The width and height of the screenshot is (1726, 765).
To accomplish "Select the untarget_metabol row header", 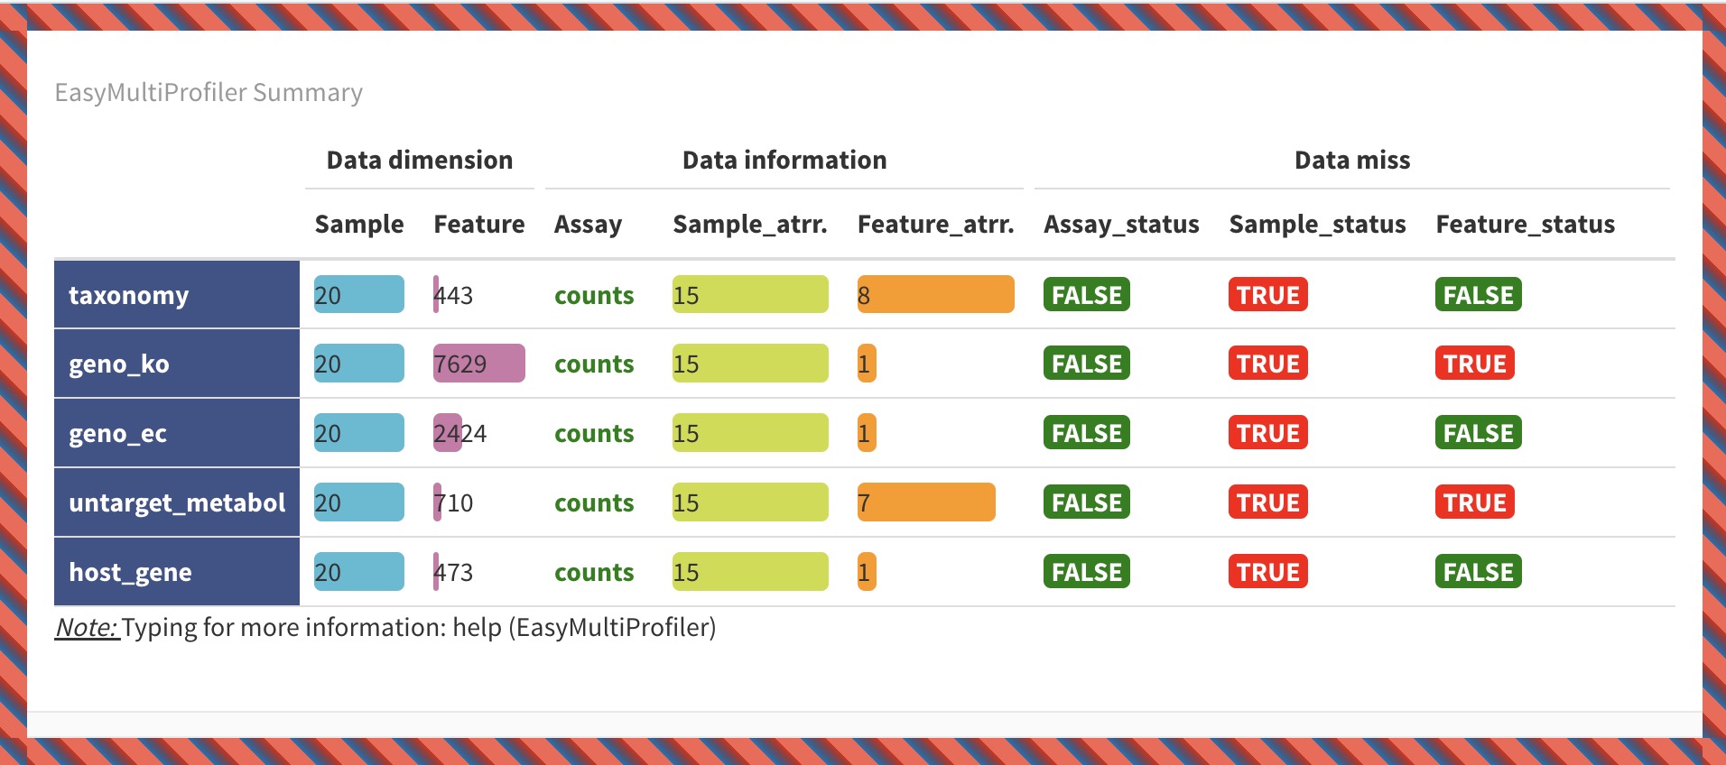I will 177,502.
